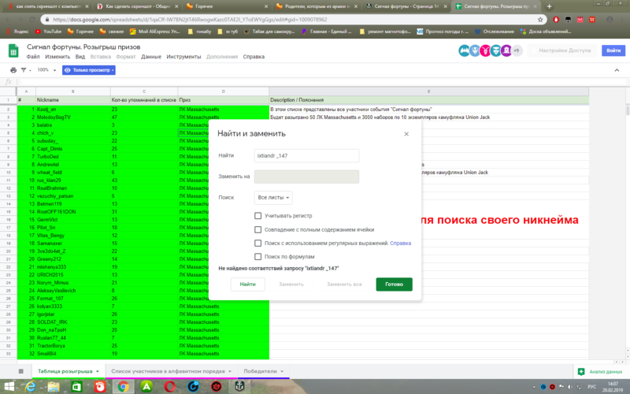
Task: Open the пикабу bookmarks folder
Action: (199, 32)
